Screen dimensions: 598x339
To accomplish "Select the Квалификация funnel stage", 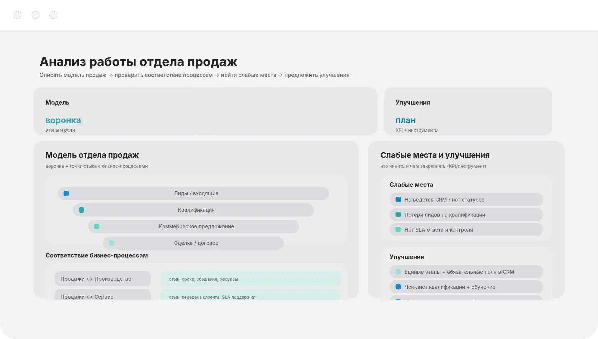I will [196, 210].
